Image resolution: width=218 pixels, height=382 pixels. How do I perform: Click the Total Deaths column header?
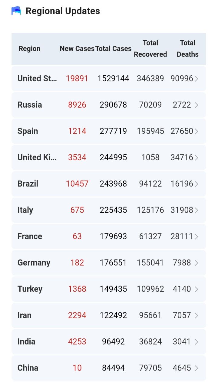tap(187, 49)
